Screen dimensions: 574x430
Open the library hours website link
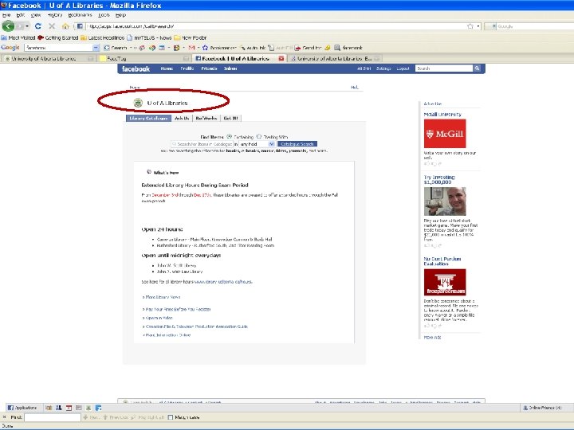pyautogui.click(x=223, y=282)
